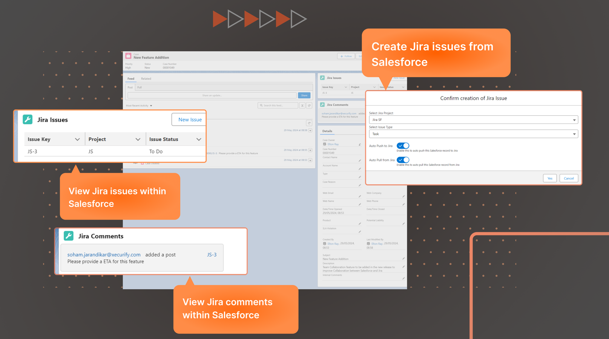Viewport: 609px width, 339px height.
Task: Click the Search this feed box
Action: [x=278, y=105]
